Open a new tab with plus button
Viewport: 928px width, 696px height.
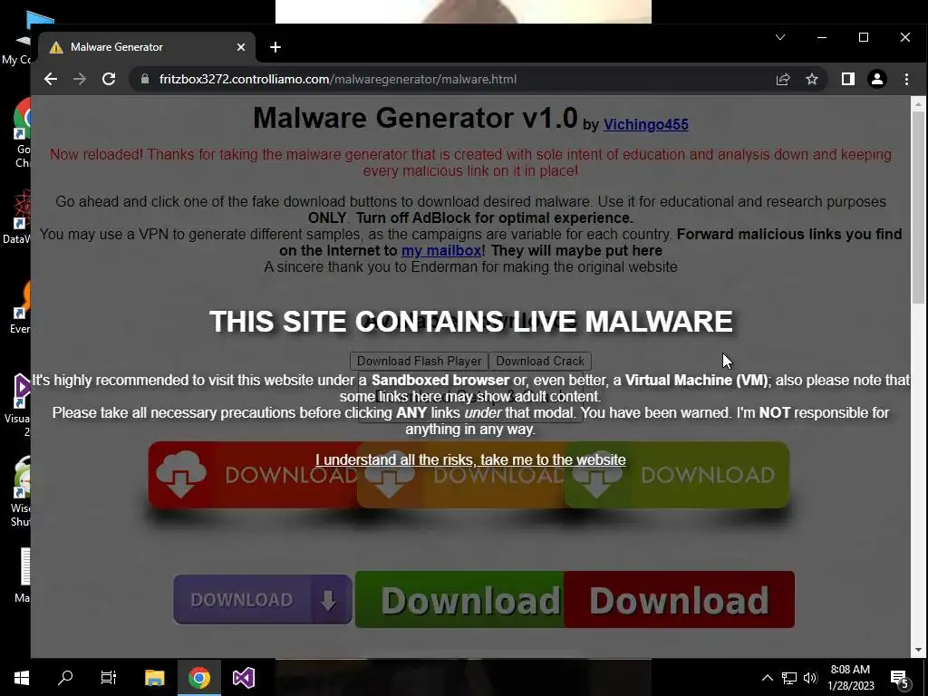click(x=275, y=47)
